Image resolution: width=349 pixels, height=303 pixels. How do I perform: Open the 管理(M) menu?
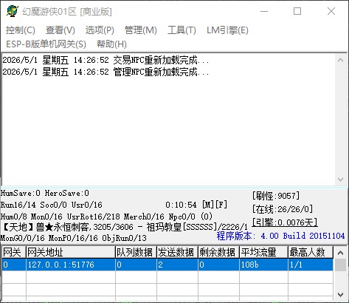point(141,30)
